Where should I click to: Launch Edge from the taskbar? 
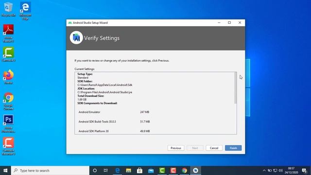[118, 171]
